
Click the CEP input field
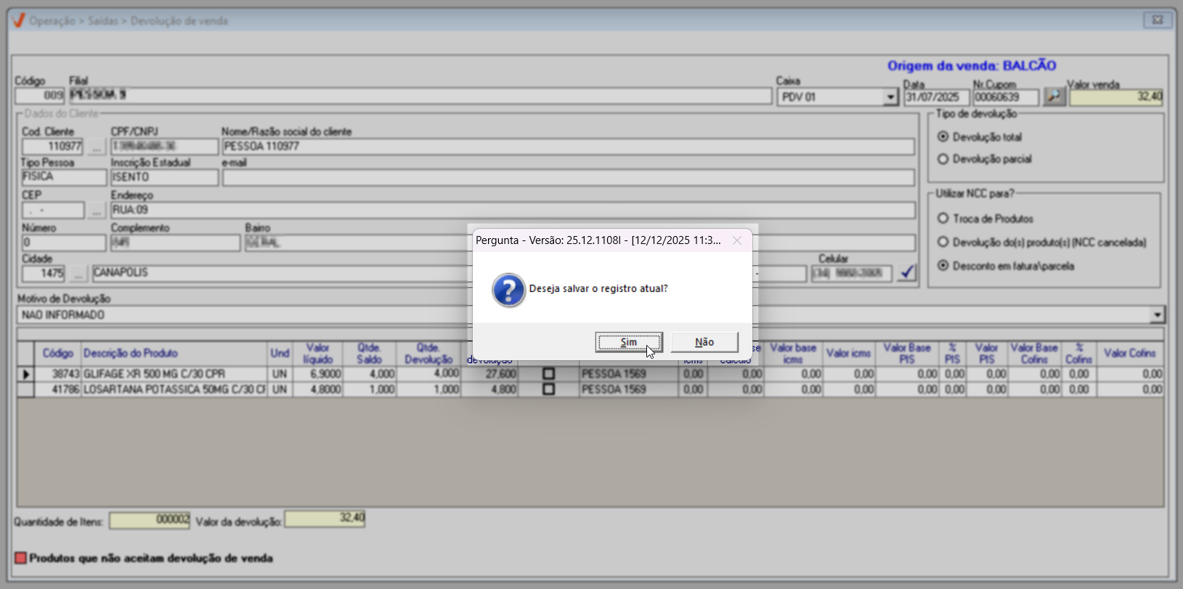(x=53, y=211)
